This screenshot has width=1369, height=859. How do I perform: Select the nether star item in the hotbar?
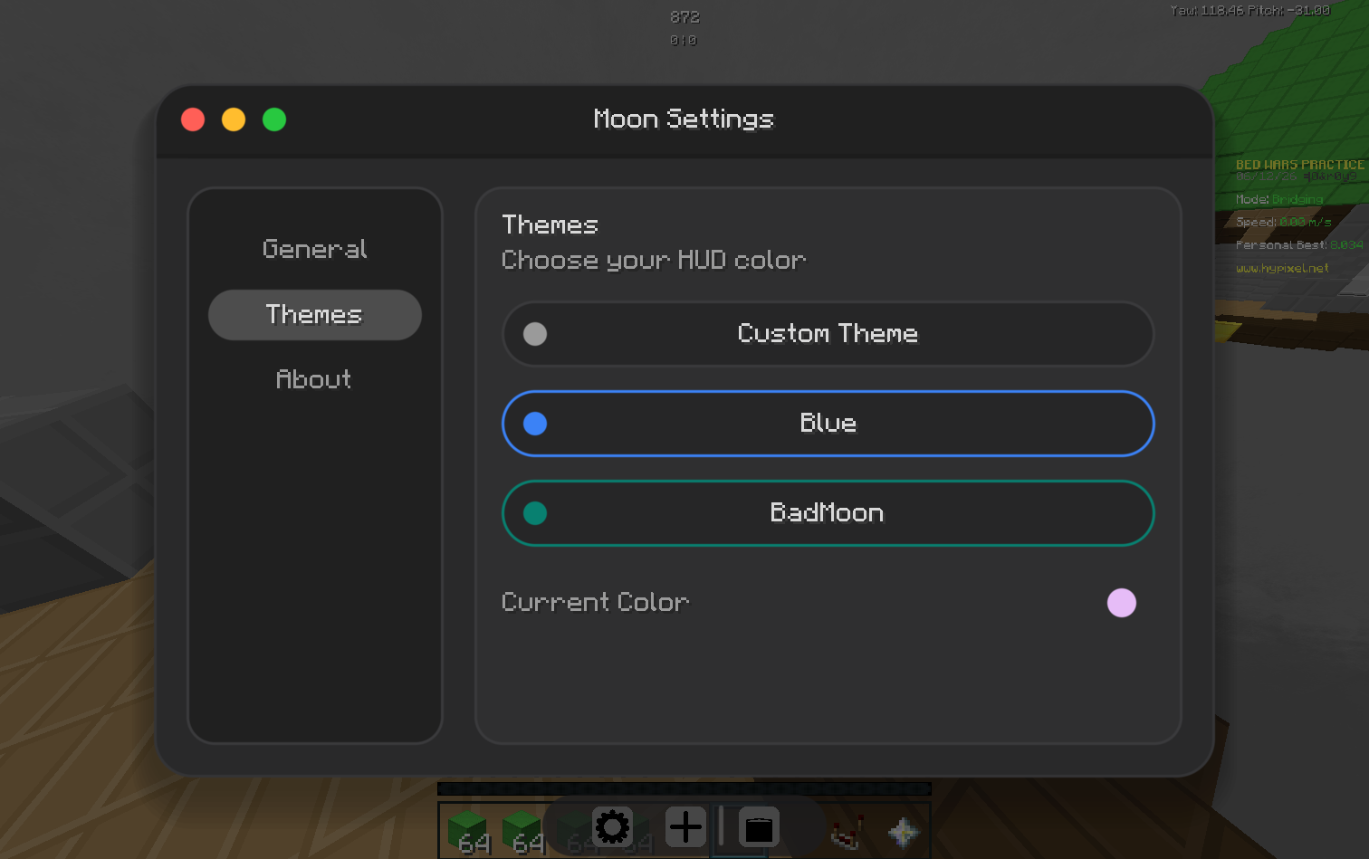pos(903,832)
